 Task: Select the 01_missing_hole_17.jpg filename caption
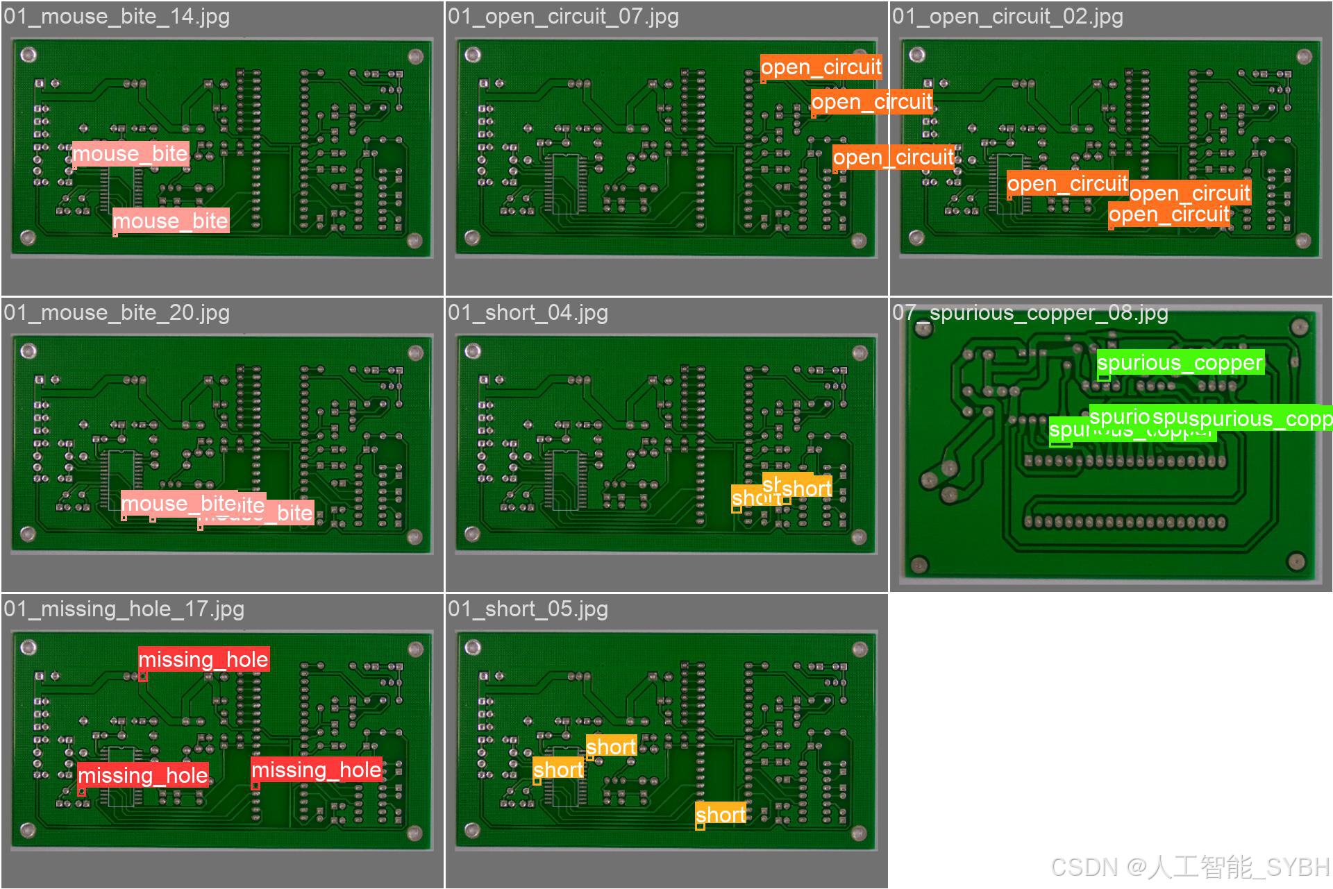[x=124, y=609]
